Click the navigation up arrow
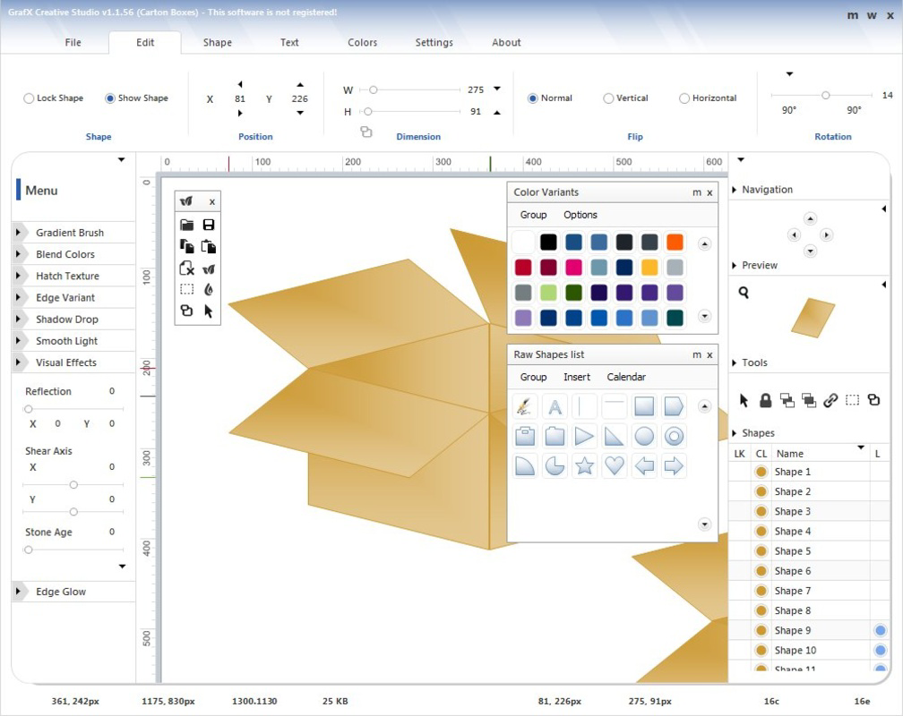The width and height of the screenshot is (903, 716). pos(810,218)
